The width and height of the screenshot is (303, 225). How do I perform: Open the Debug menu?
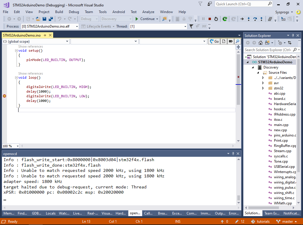(x=74, y=12)
